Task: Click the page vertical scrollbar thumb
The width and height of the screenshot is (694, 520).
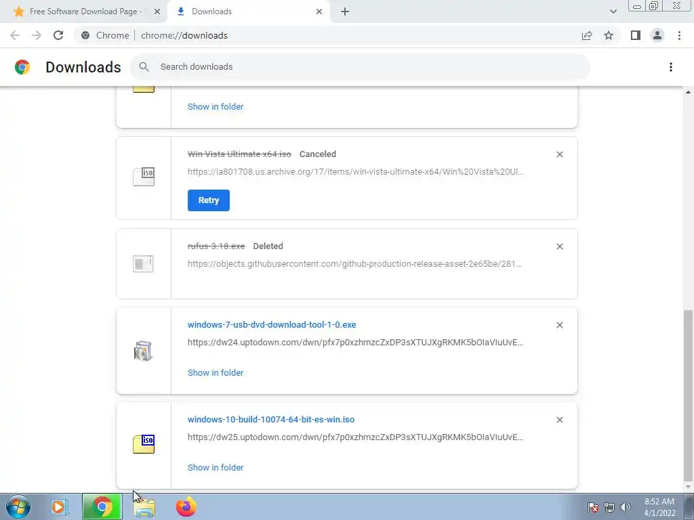Action: coord(689,395)
